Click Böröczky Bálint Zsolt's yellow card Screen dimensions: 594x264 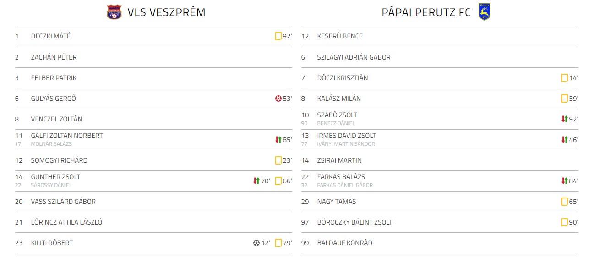pos(564,222)
